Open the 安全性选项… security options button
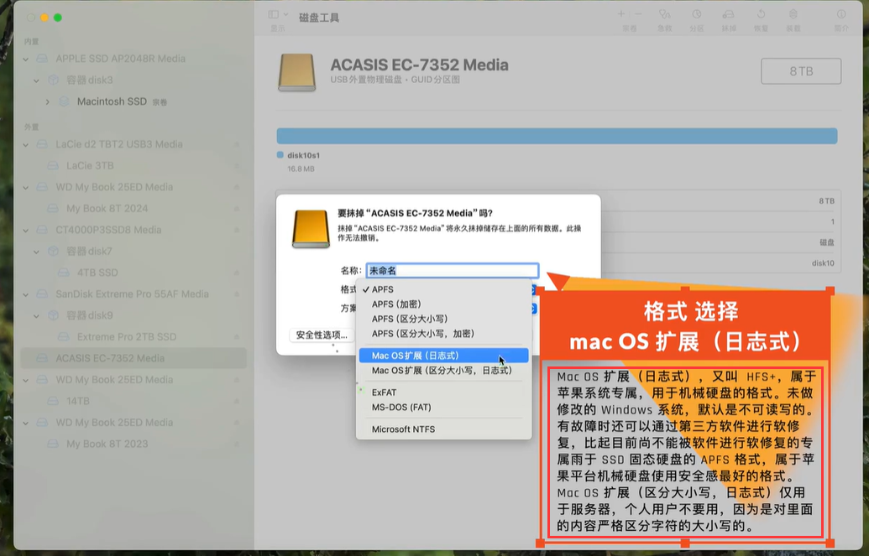Viewport: 869px width, 556px height. click(x=322, y=335)
